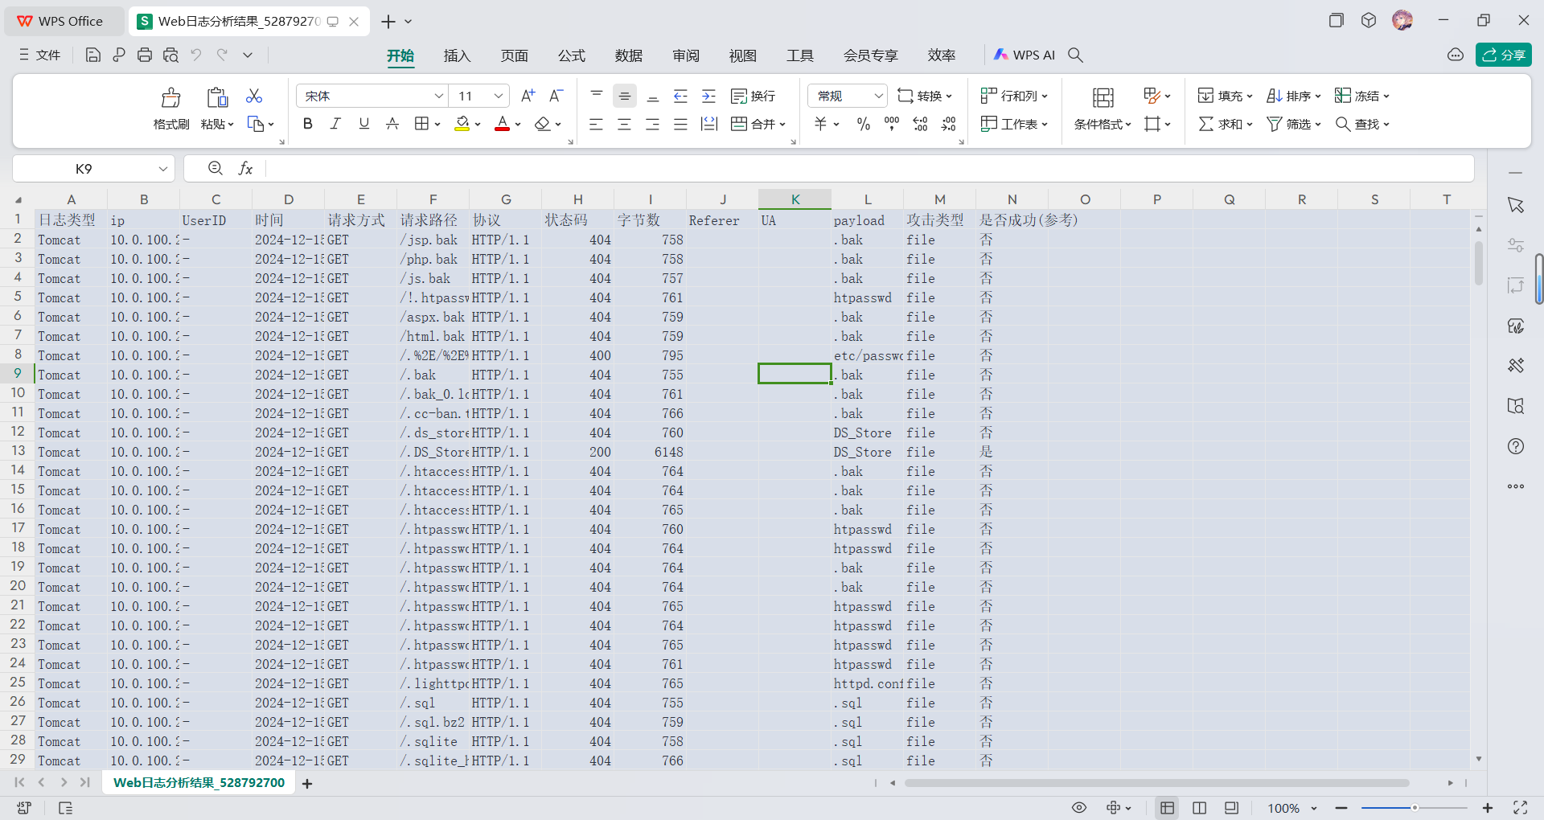The height and width of the screenshot is (820, 1544).
Task: Click the Format Painter (格式刷) icon
Action: pyautogui.click(x=171, y=98)
